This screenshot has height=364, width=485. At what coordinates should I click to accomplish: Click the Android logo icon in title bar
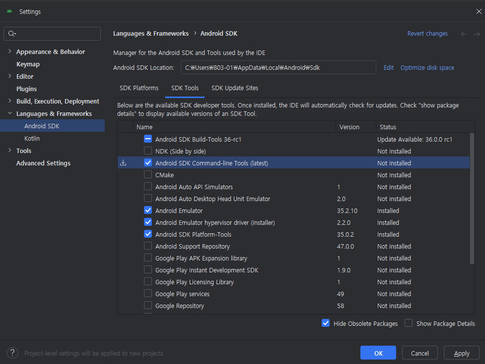pyautogui.click(x=9, y=11)
